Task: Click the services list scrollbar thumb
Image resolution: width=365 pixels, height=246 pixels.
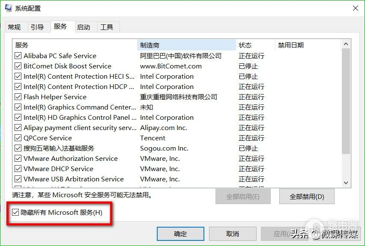Action: click(x=346, y=101)
